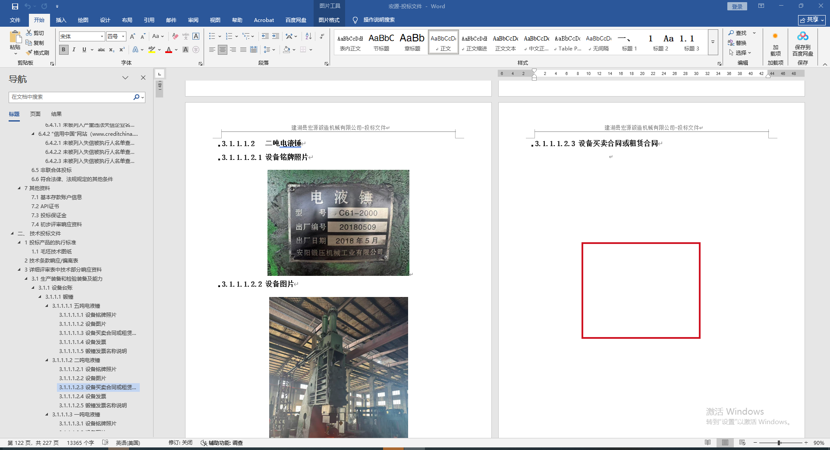Sort paragraphs with the A-Z sort icon
The width and height of the screenshot is (830, 450).
[x=308, y=37]
